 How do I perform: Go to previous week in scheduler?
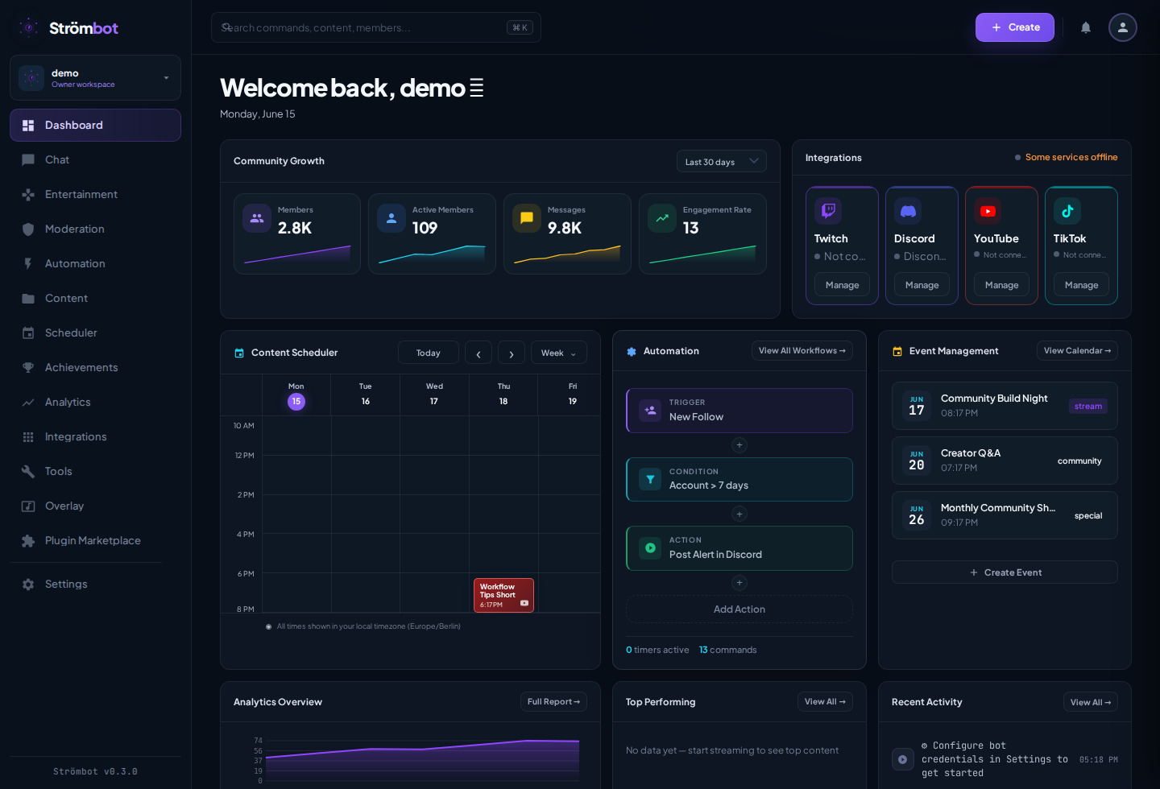click(x=478, y=353)
